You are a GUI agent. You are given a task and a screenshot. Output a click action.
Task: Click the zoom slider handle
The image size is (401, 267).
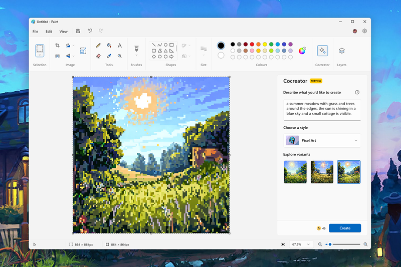330,244
